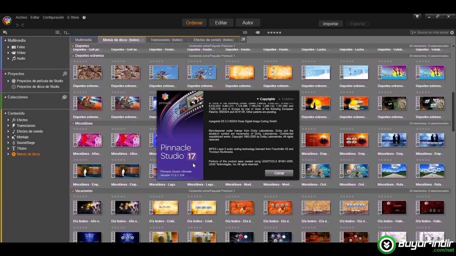Screen dimensions: 456x256
Task: Click the Ordenar workspace button
Action: 194,23
